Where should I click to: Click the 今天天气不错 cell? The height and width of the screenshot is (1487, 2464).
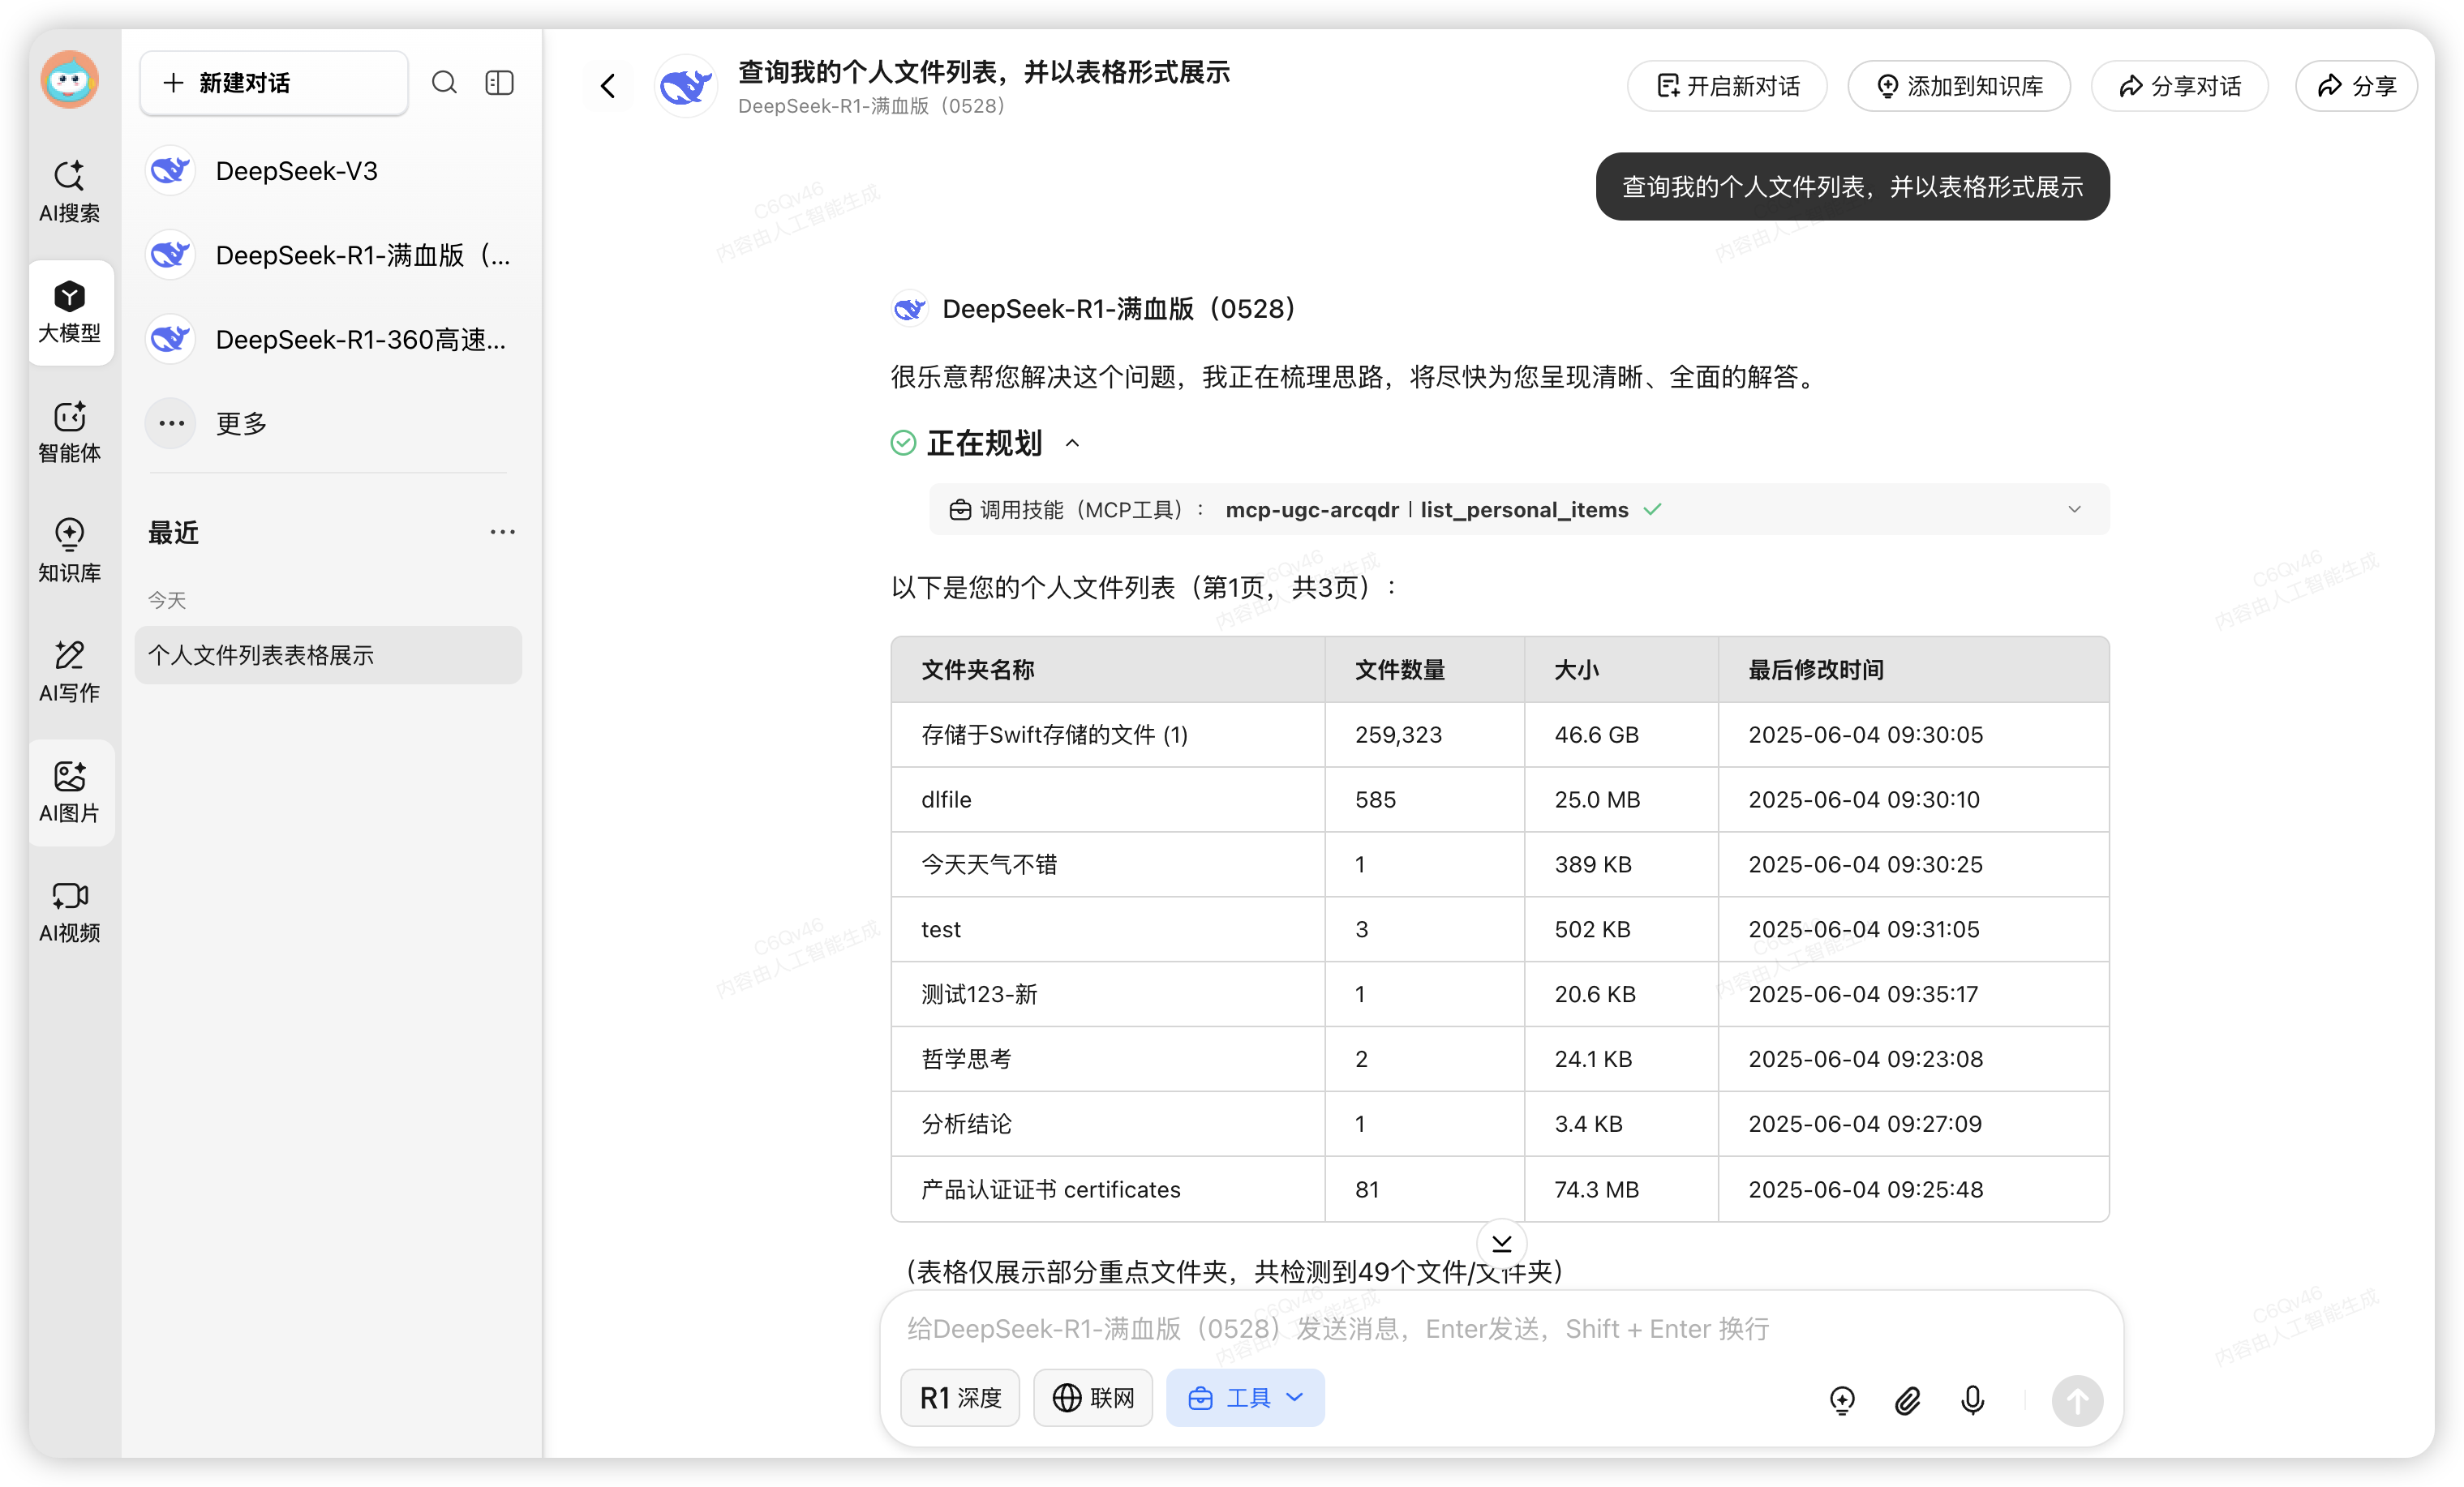(1107, 865)
